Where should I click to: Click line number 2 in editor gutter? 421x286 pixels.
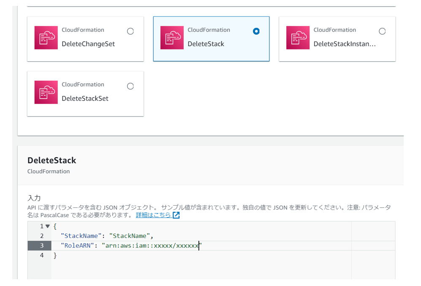(42, 236)
